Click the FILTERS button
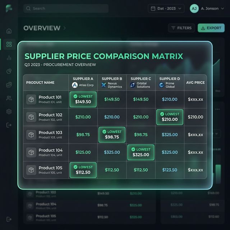The height and width of the screenshot is (230, 230). click(181, 28)
